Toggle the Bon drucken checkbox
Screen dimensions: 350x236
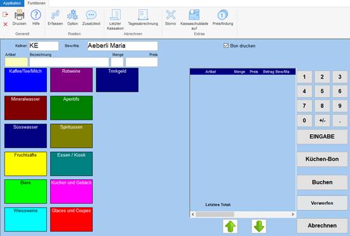point(226,46)
